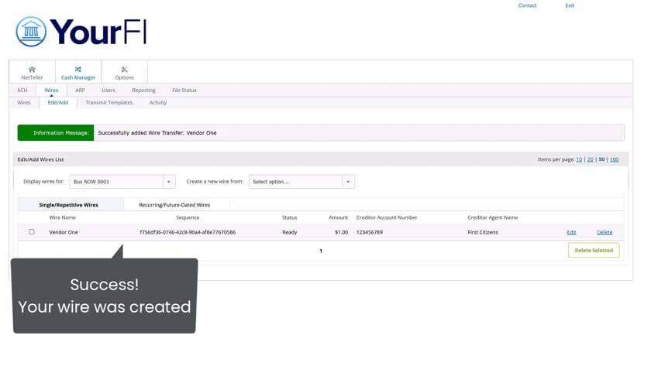This screenshot has width=651, height=366.
Task: Click the Edit/Add Wires List heading
Action: (x=40, y=159)
